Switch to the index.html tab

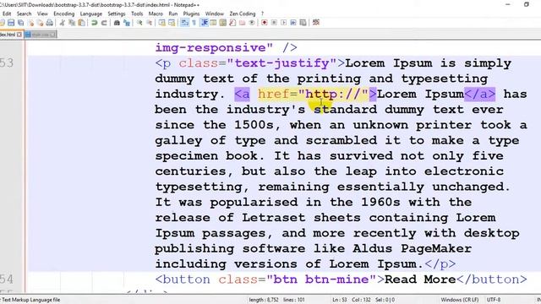8,35
